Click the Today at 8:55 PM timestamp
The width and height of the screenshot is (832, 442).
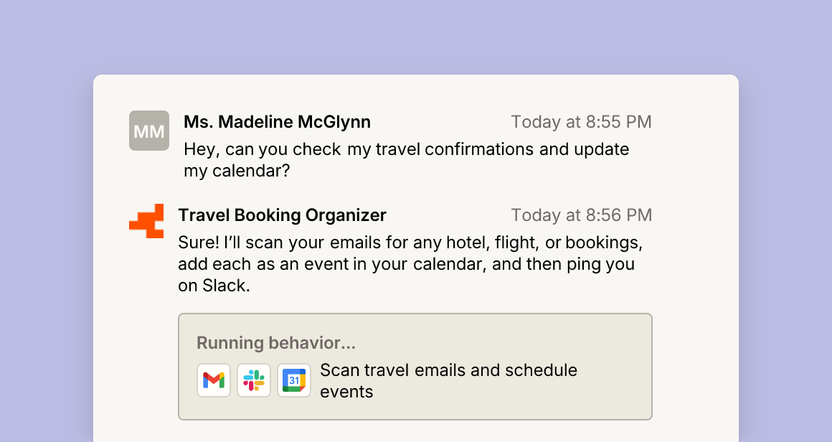pyautogui.click(x=581, y=122)
